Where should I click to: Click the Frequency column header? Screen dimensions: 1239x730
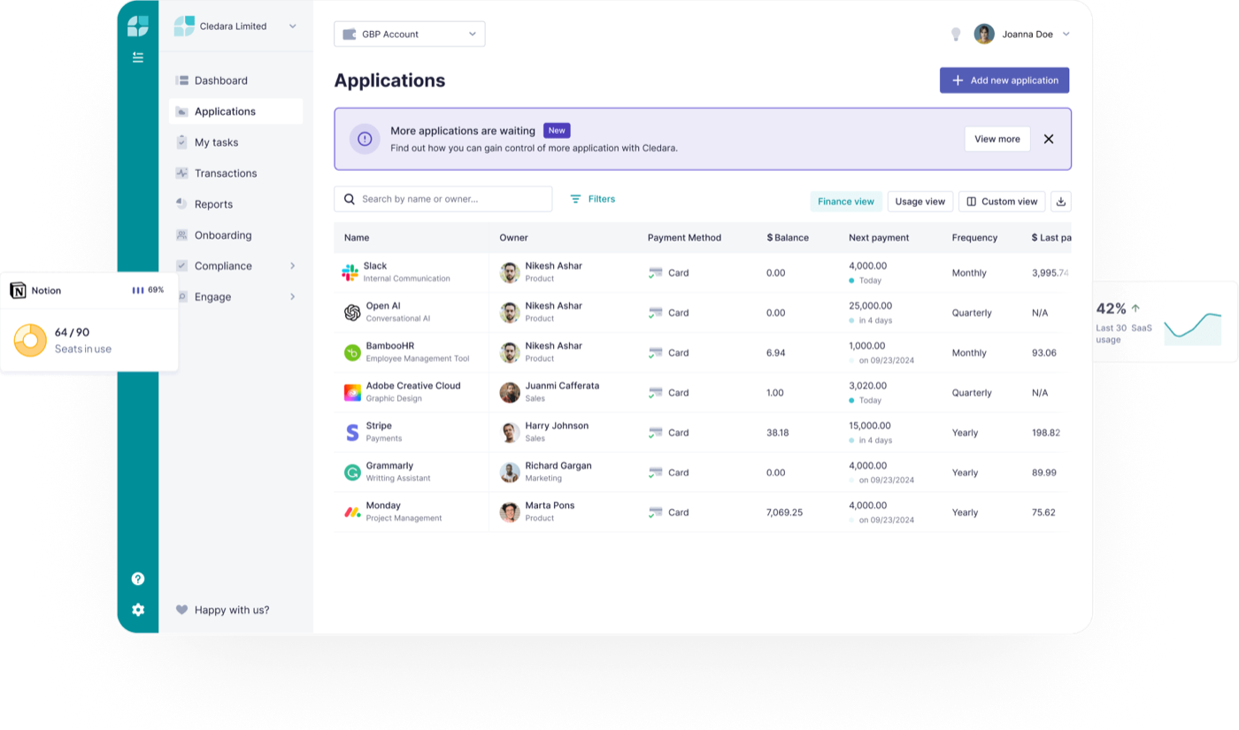pos(974,238)
